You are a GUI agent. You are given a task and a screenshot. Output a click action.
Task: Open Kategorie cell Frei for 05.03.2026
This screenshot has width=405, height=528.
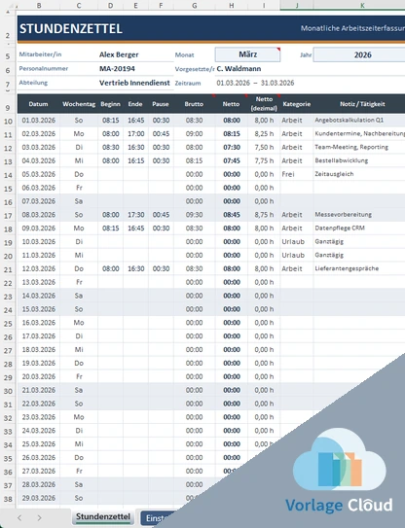[x=296, y=174]
